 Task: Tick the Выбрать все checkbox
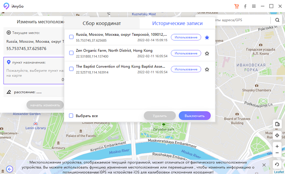coord(71,116)
